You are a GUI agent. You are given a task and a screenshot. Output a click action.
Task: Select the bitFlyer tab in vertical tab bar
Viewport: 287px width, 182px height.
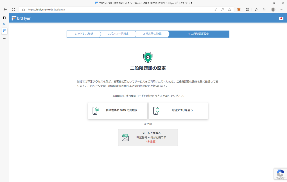click(x=4, y=31)
